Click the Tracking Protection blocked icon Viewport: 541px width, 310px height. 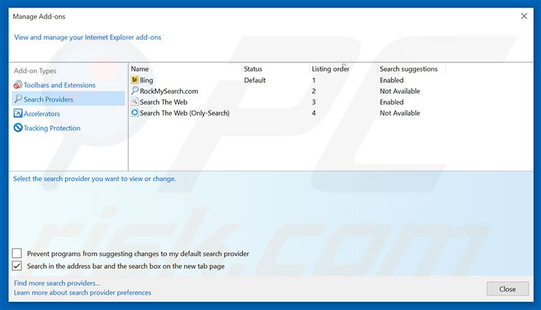click(18, 127)
